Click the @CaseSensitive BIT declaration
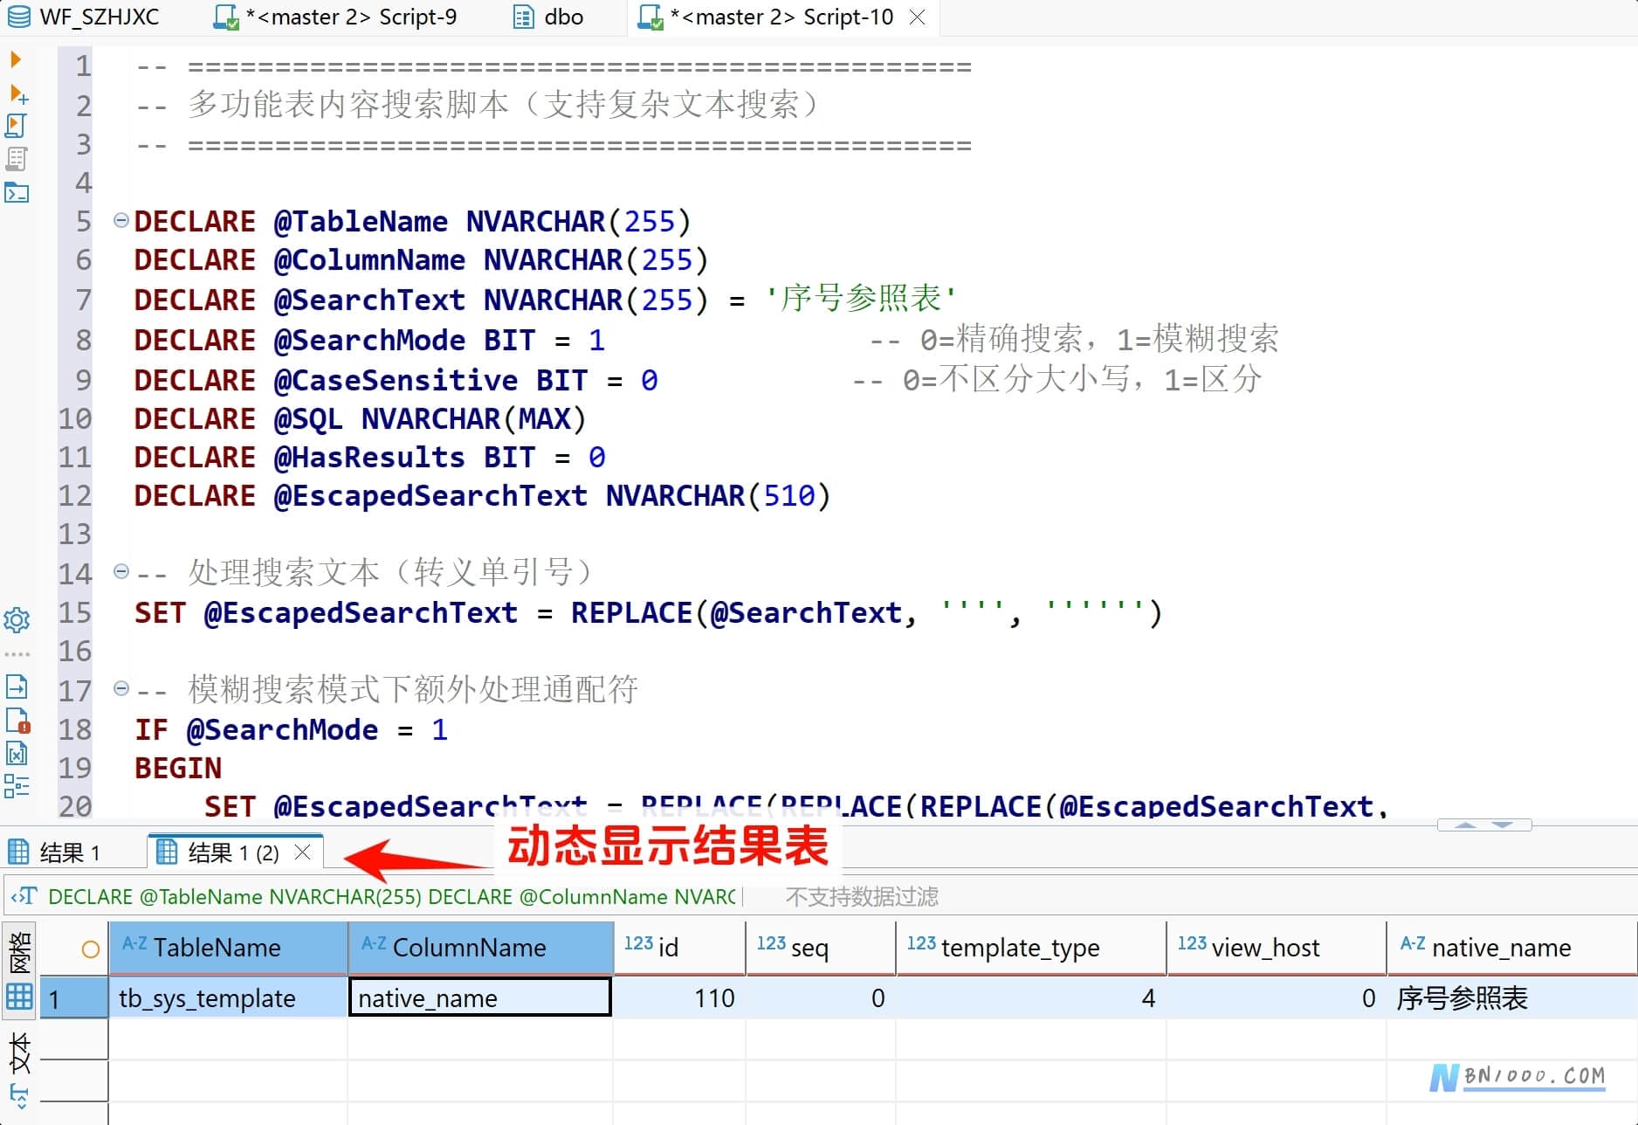This screenshot has height=1125, width=1638. tap(396, 379)
